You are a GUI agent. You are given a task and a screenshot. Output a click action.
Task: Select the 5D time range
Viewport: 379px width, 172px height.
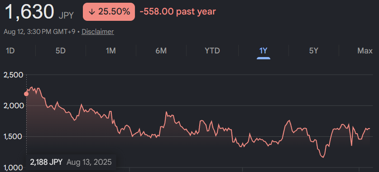click(60, 51)
